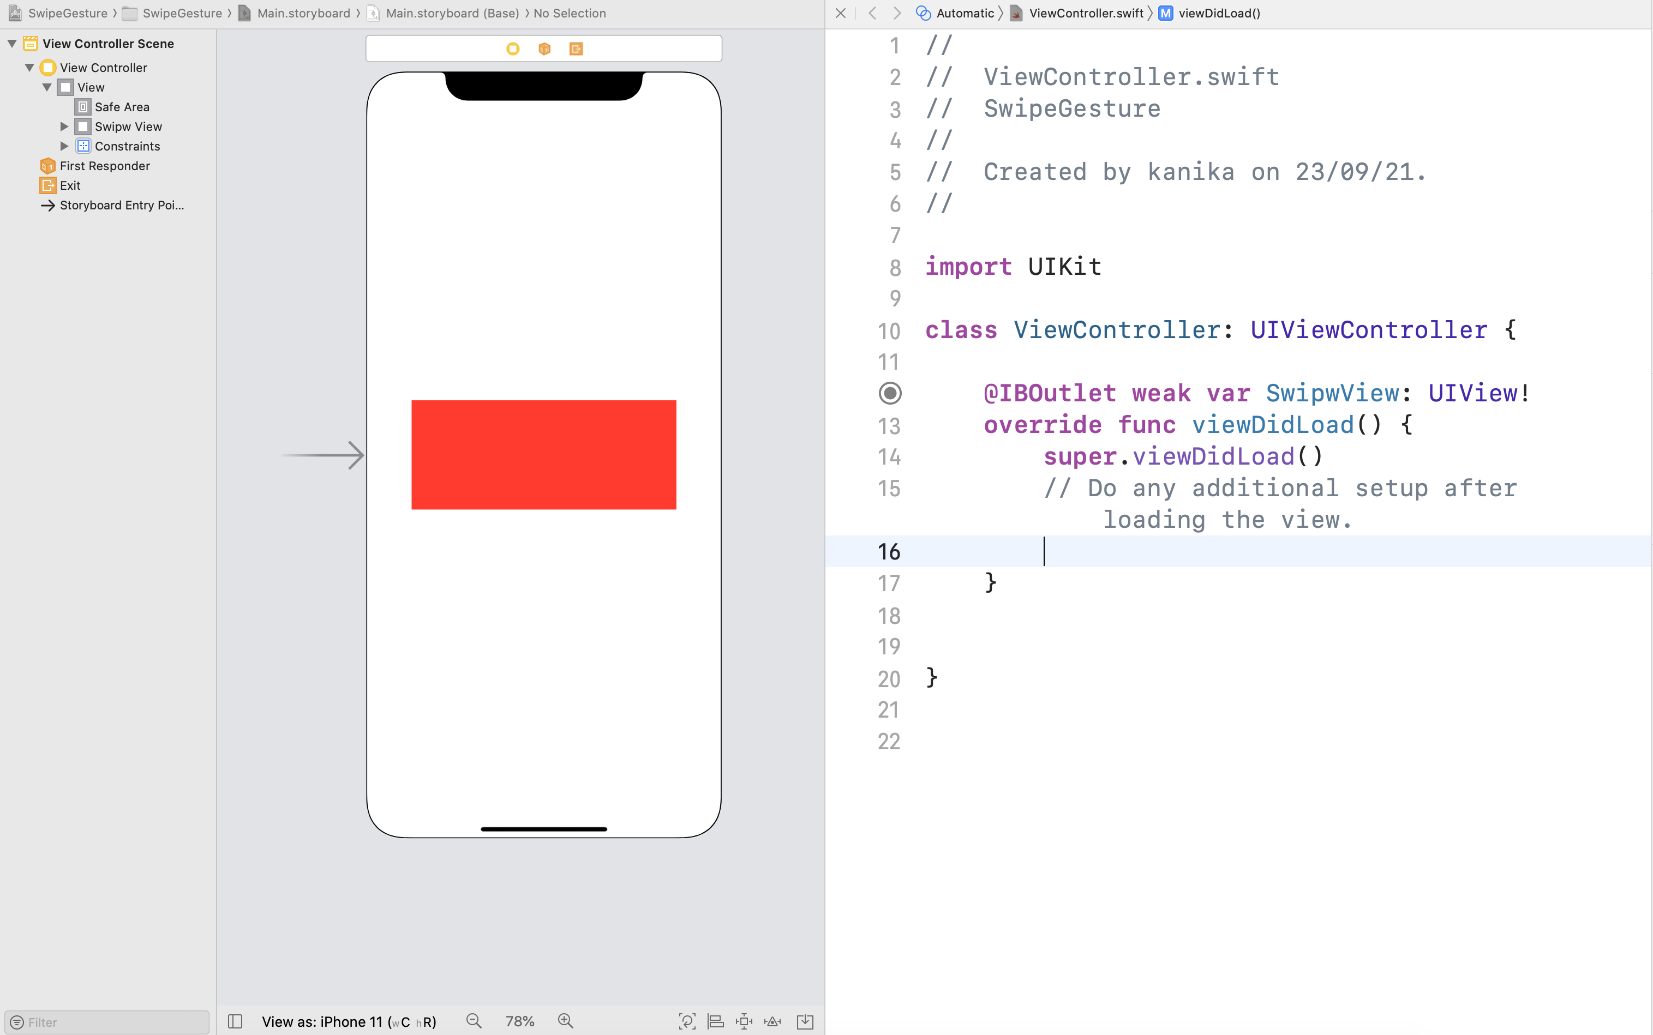Expand the Swipw View tree item
The width and height of the screenshot is (1653, 1035).
[x=64, y=126]
